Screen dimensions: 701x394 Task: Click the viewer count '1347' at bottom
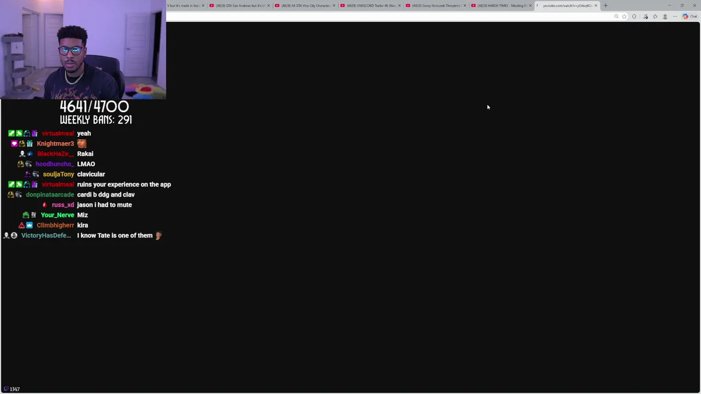click(x=14, y=389)
